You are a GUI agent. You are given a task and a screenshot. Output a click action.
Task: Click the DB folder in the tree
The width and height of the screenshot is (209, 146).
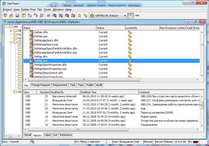click(x=15, y=31)
